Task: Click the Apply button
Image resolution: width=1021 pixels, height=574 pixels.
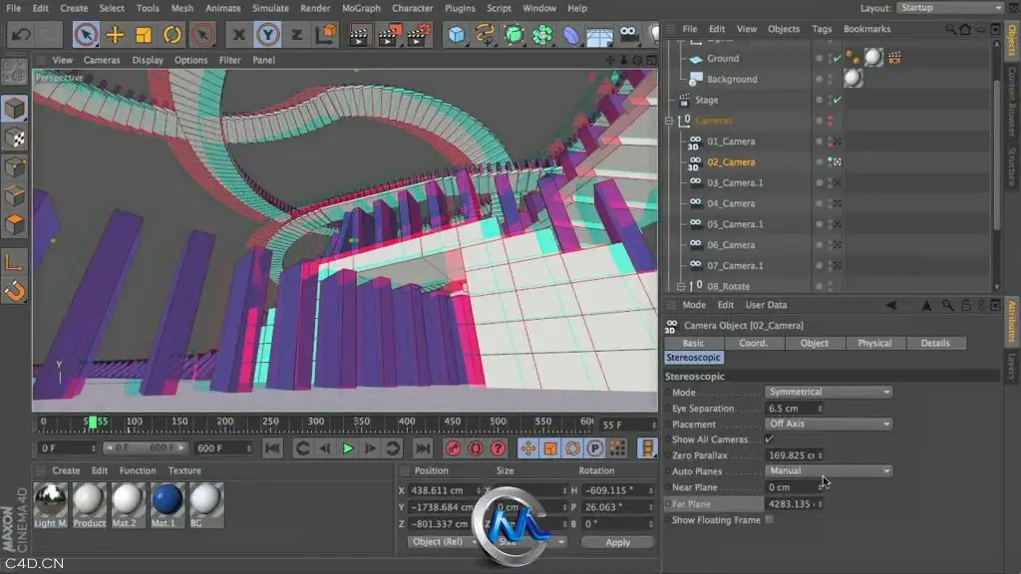Action: coord(617,542)
